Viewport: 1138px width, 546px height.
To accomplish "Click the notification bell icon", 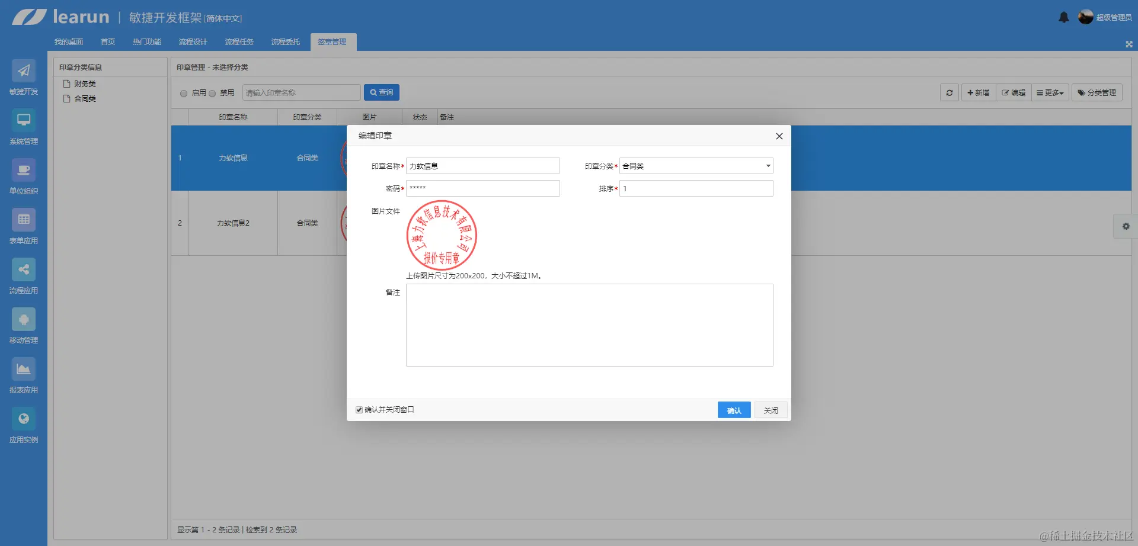I will [x=1064, y=17].
